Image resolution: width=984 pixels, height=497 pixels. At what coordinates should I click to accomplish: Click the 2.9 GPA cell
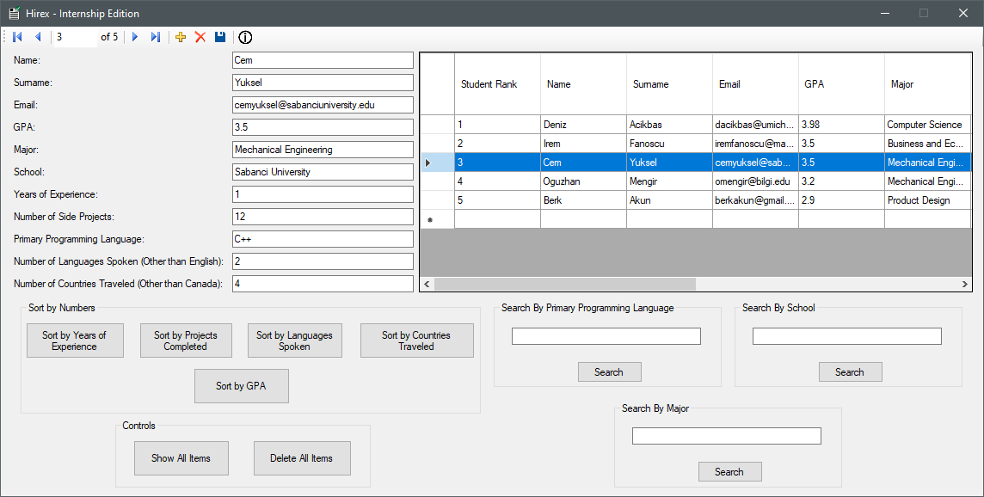(841, 200)
